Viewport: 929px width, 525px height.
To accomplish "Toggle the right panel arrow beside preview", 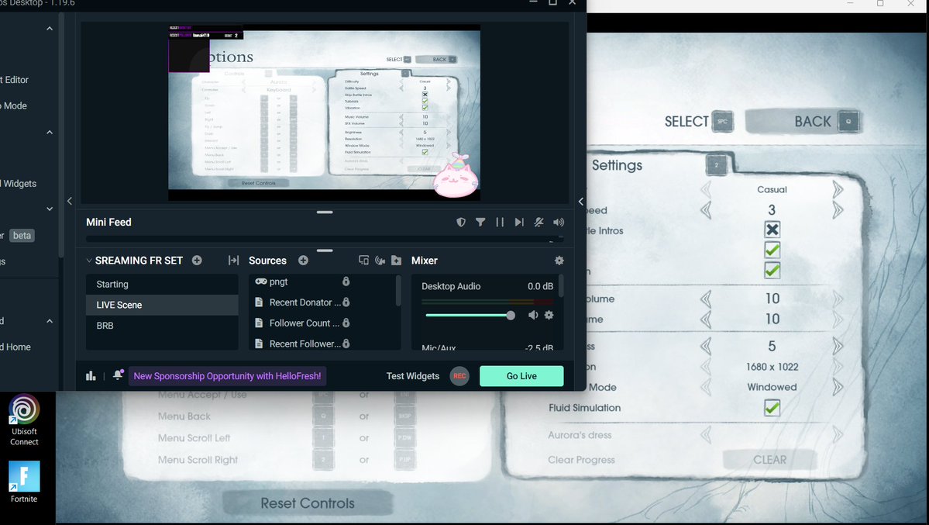I will [580, 202].
